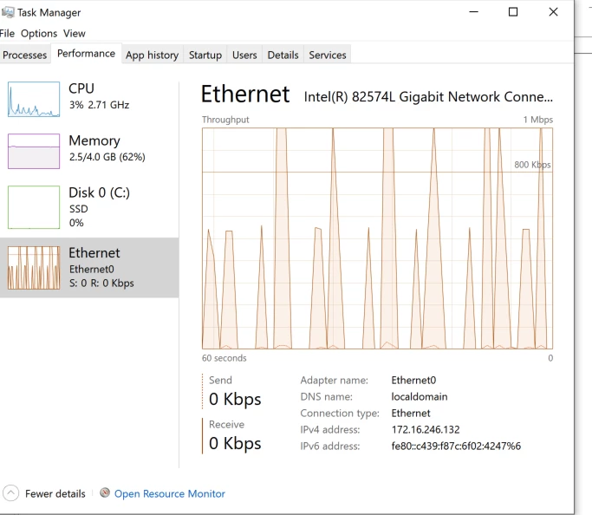
Task: Switch to the Services tab
Action: [328, 55]
